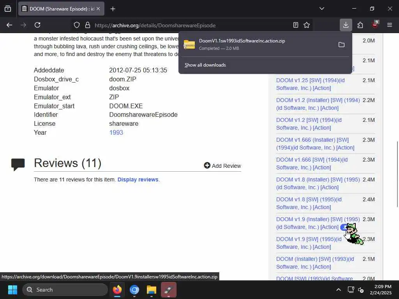This screenshot has height=299, width=399.
Task: Open File Explorer from the taskbar
Action: tap(152, 290)
